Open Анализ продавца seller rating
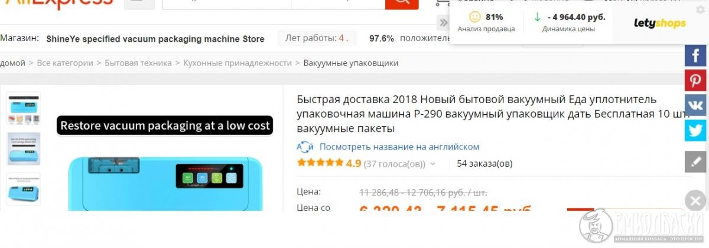The height and width of the screenshot is (248, 709). (x=486, y=22)
